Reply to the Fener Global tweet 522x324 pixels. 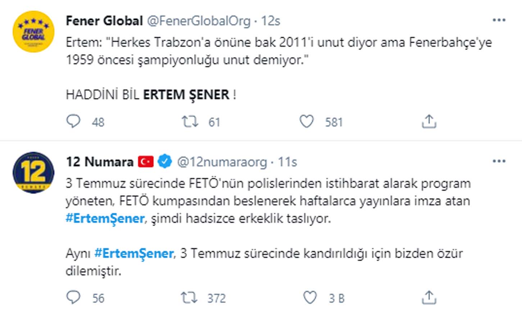point(74,122)
